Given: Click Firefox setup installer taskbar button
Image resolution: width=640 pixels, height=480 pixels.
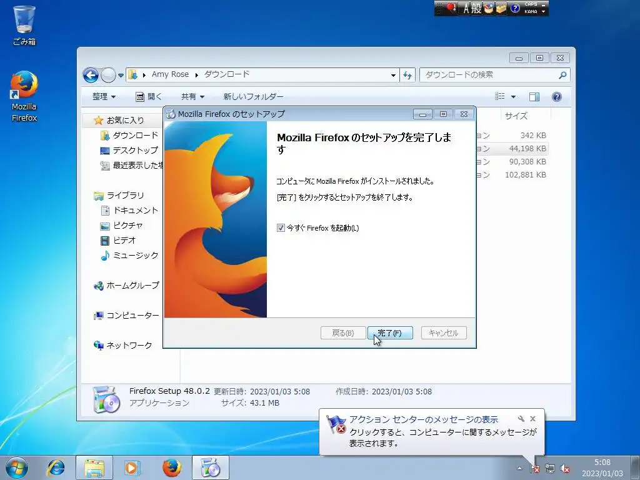Looking at the screenshot, I should pyautogui.click(x=211, y=467).
